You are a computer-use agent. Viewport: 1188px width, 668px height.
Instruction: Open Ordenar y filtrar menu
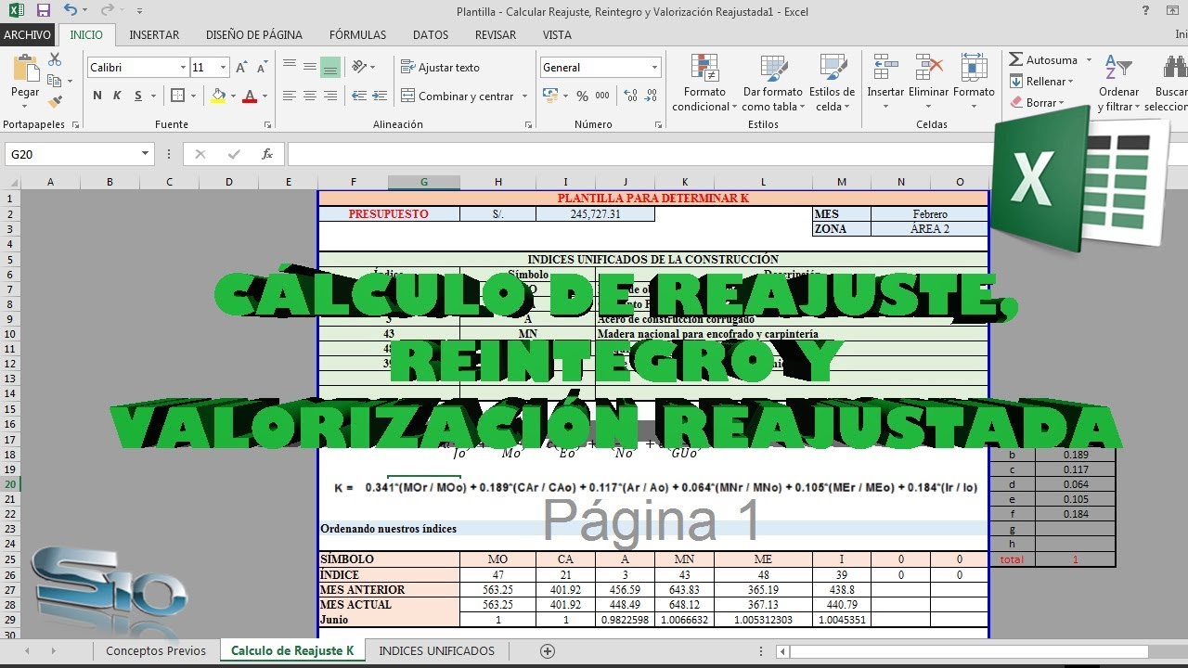1118,83
